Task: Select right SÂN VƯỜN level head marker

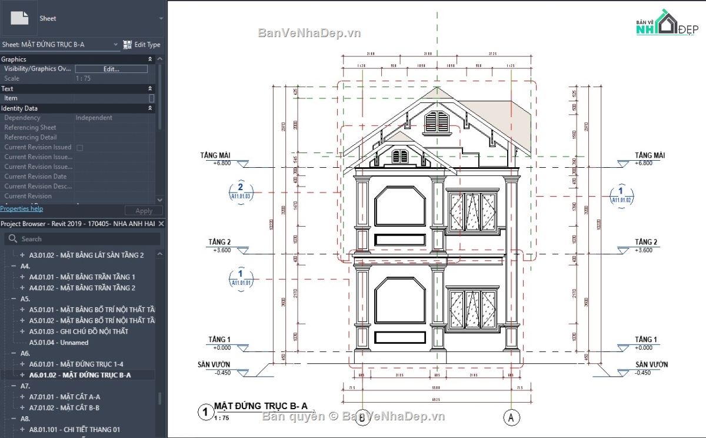Action: click(624, 374)
